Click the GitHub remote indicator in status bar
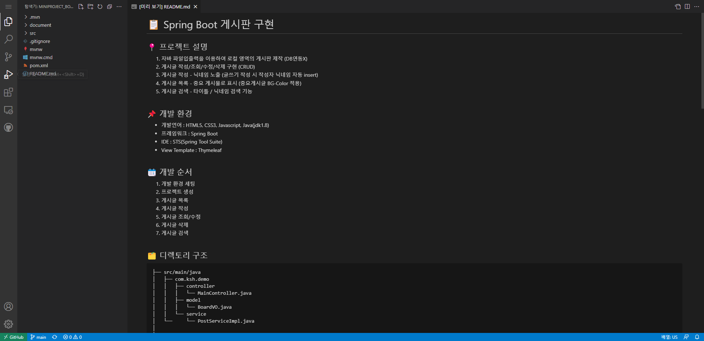The height and width of the screenshot is (341, 704). pos(14,337)
